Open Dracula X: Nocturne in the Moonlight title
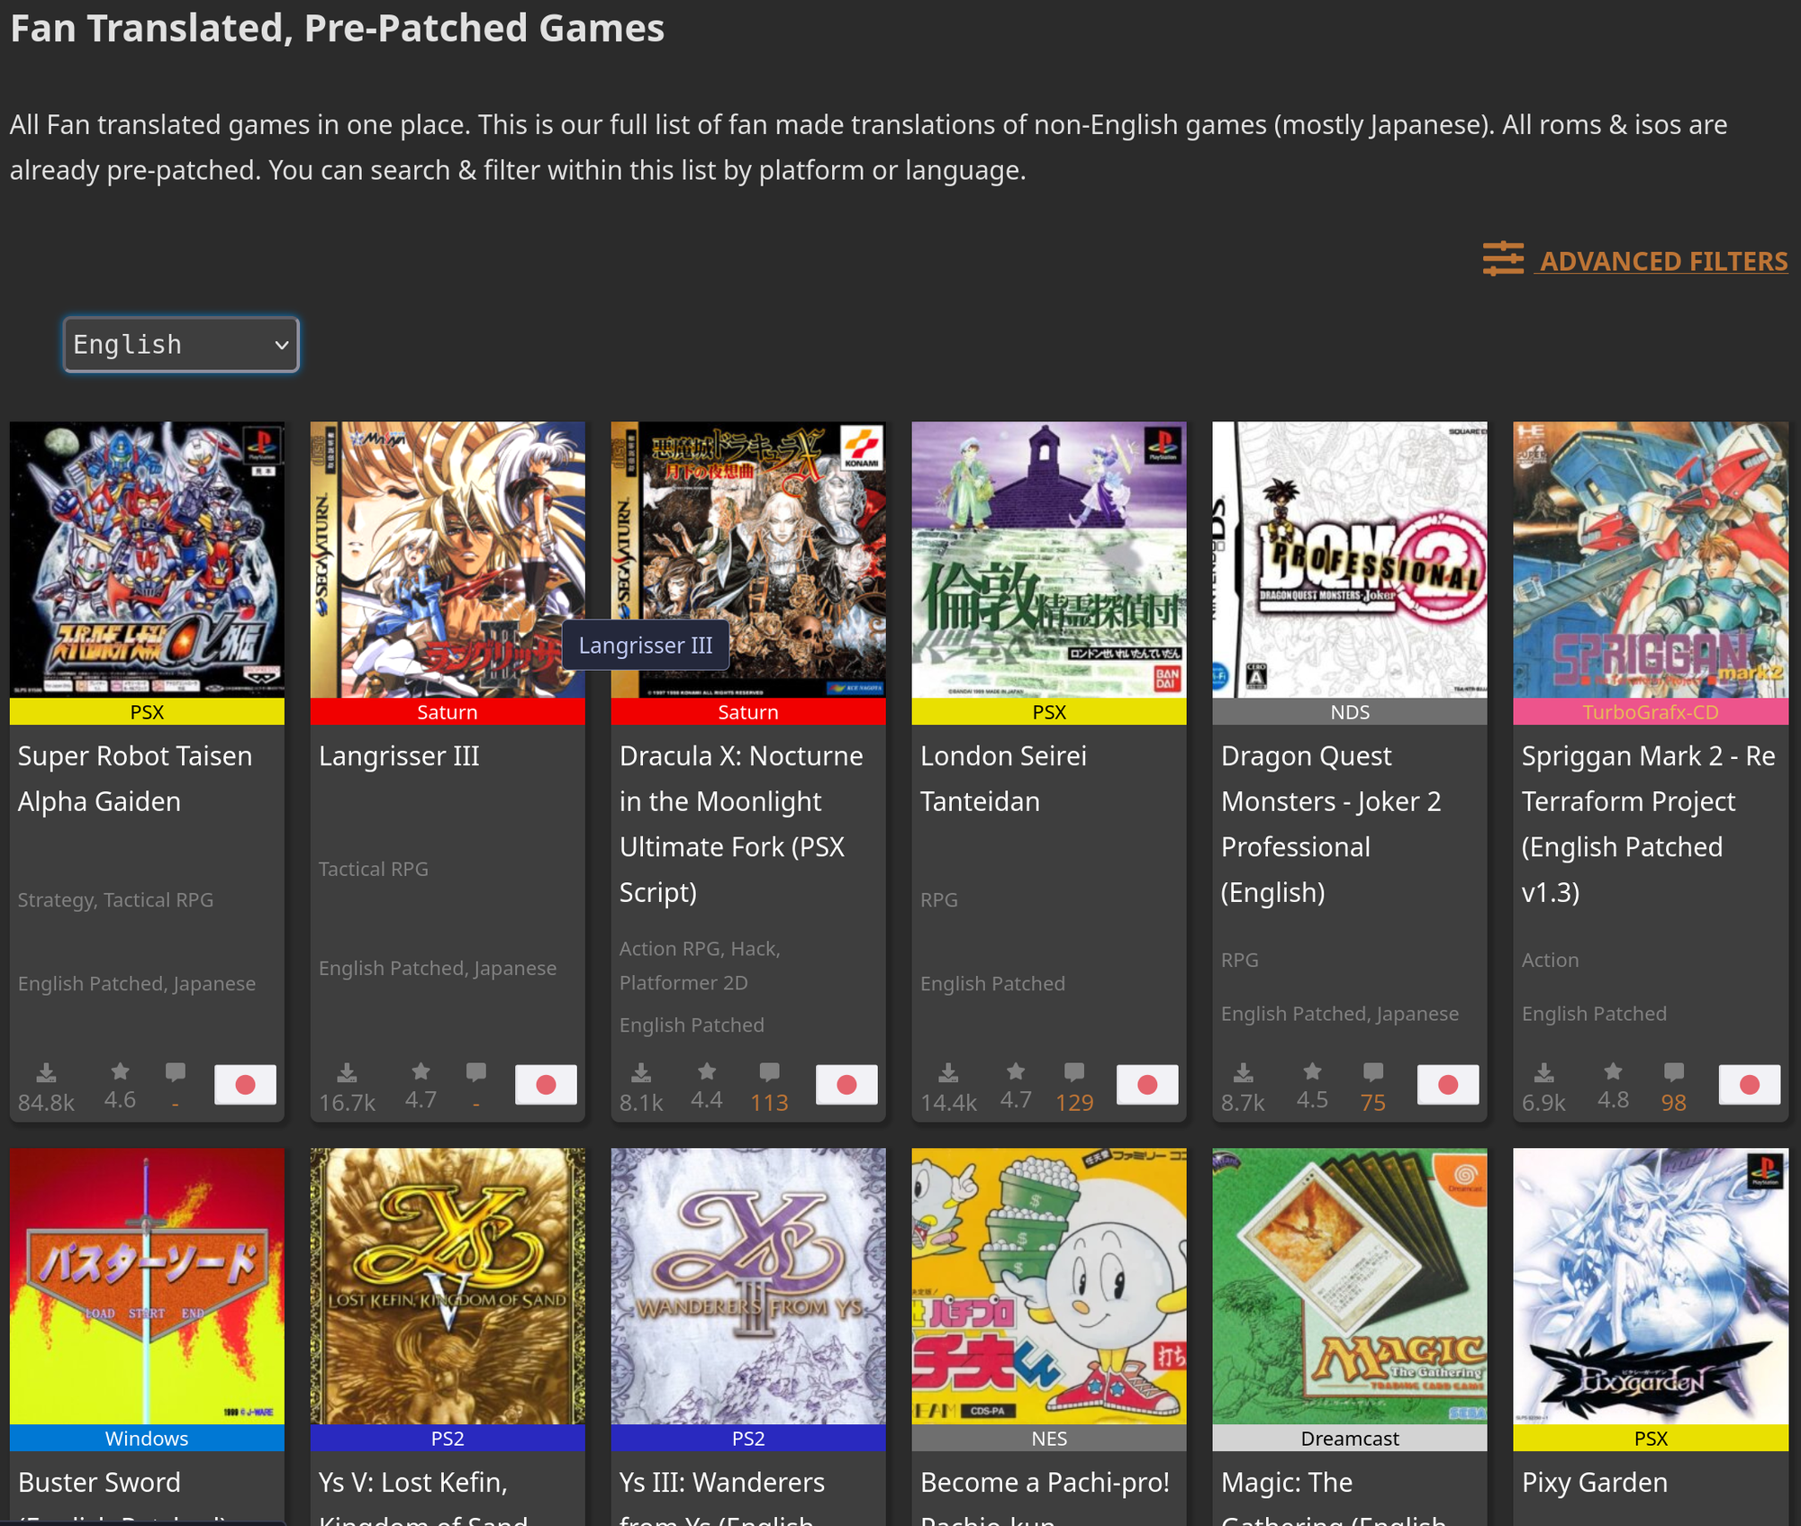 pos(741,824)
